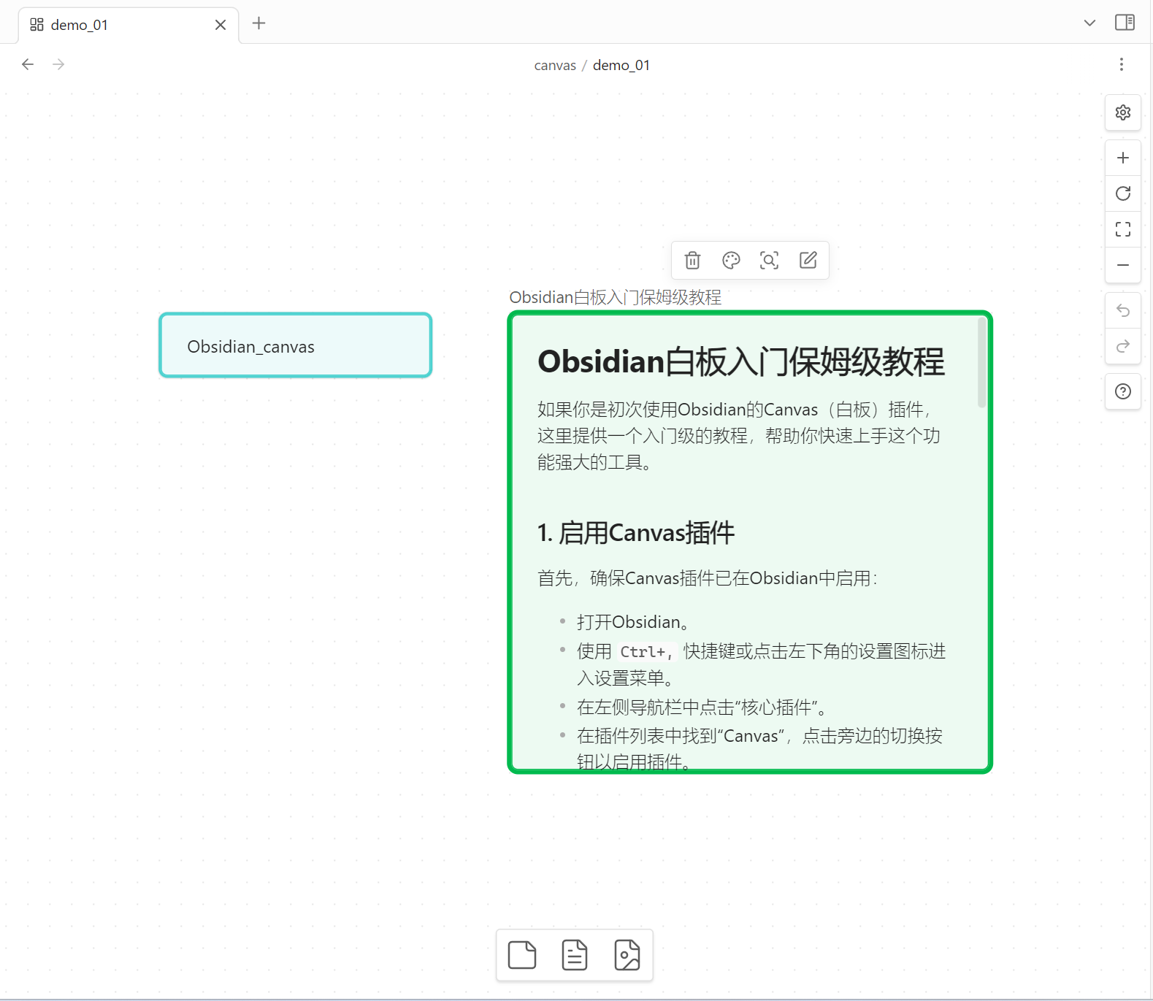Screen dimensions: 1153x1001
Task: Switch to the demo_01 tab
Action: (x=129, y=25)
